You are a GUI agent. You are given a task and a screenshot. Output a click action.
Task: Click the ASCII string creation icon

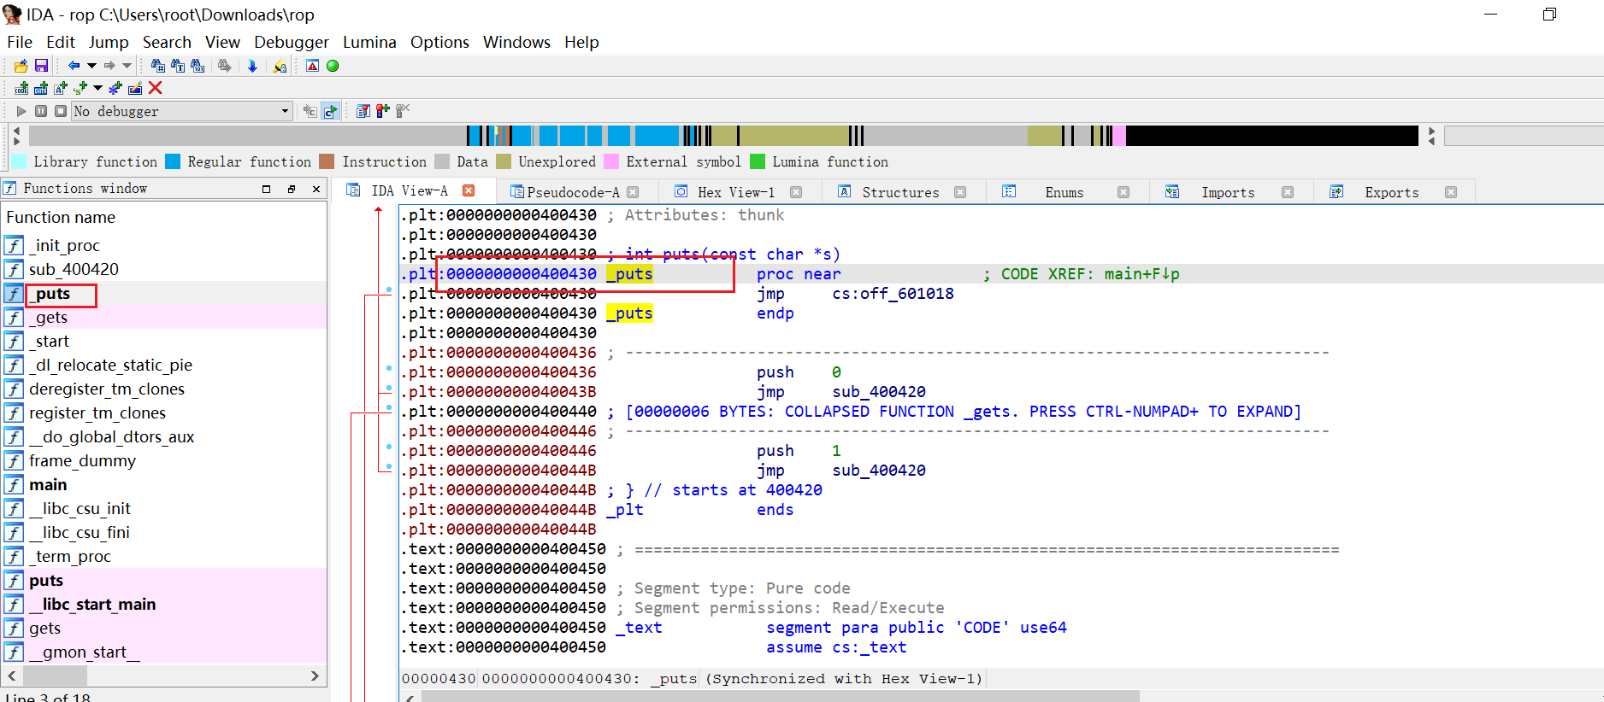click(x=61, y=88)
